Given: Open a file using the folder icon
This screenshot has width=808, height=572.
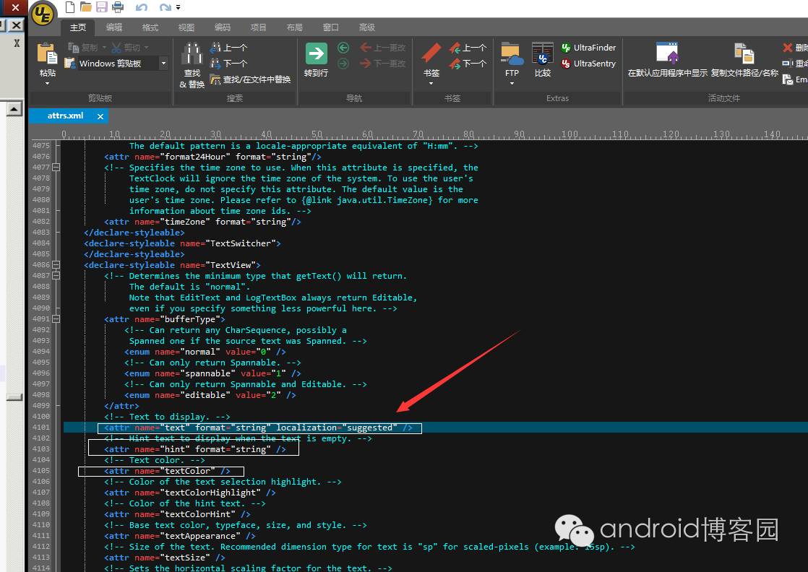Looking at the screenshot, I should [x=85, y=7].
